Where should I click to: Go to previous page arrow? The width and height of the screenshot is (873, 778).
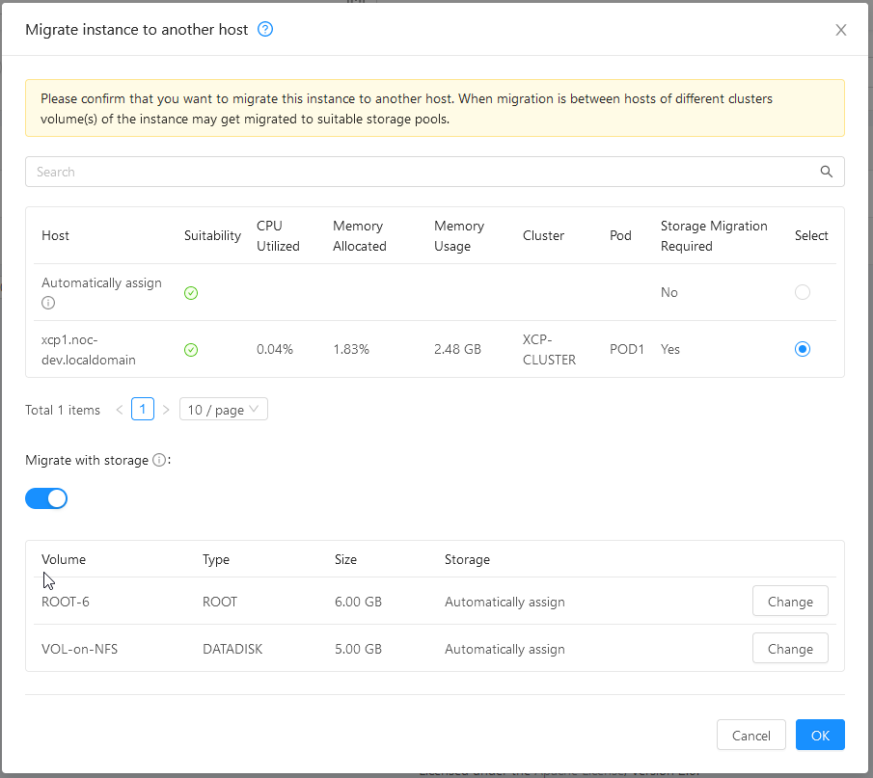tap(120, 410)
